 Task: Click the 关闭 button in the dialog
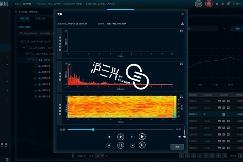pos(177,147)
